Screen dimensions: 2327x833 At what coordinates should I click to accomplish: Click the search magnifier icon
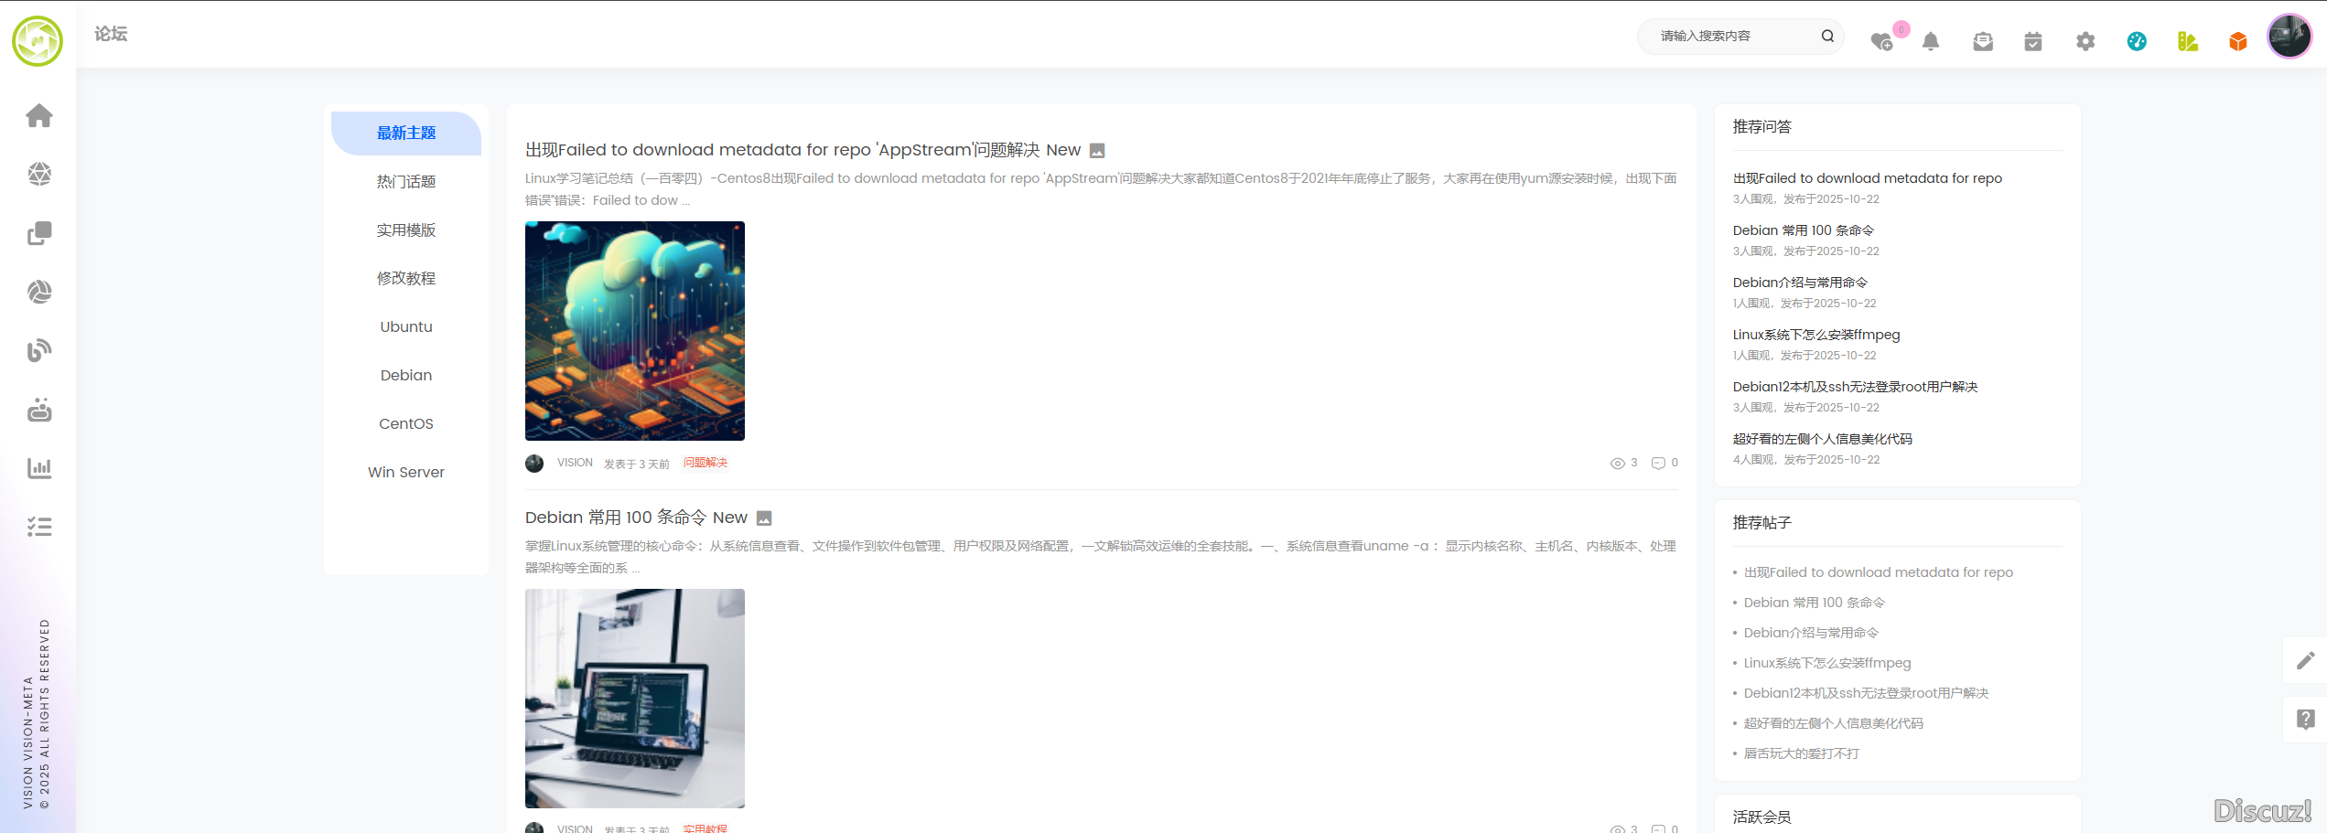pyautogui.click(x=1827, y=37)
